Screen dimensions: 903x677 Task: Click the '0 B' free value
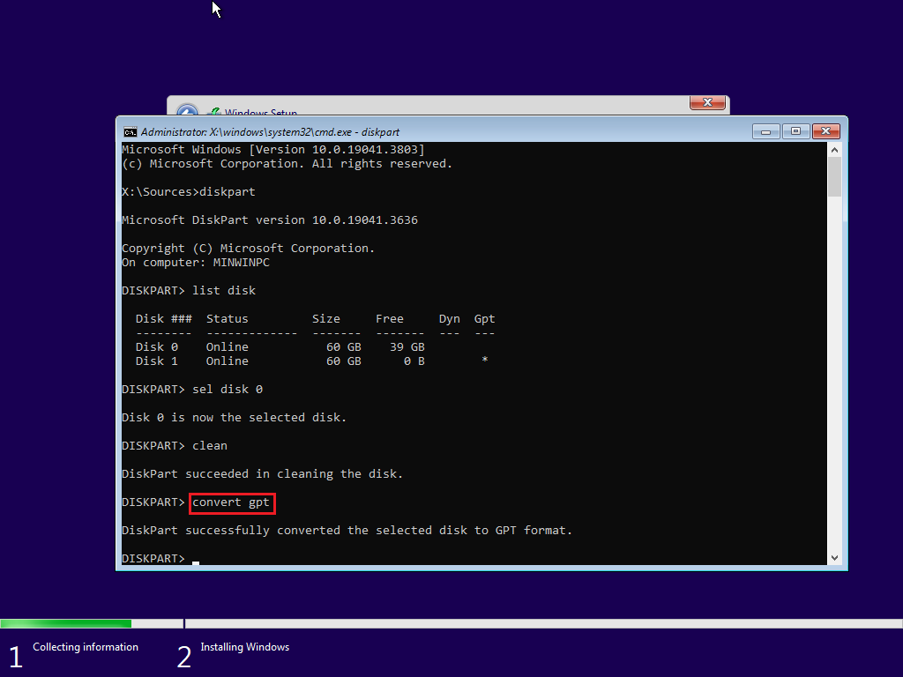414,361
